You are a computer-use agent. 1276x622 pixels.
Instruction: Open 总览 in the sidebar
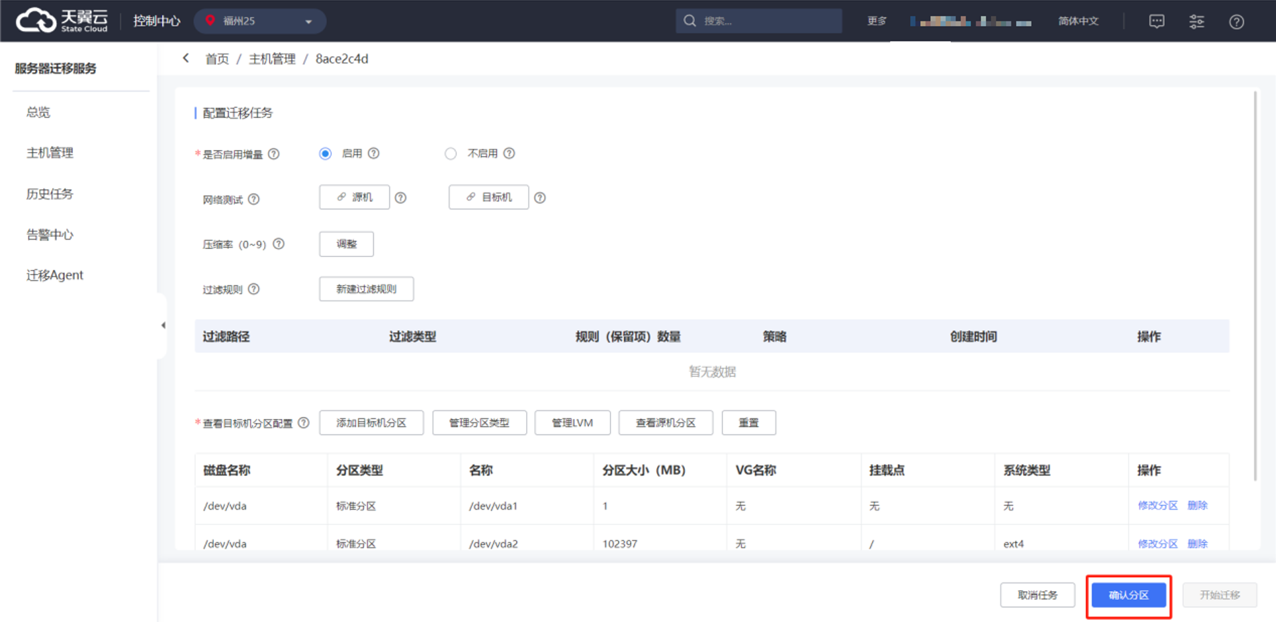(x=38, y=112)
